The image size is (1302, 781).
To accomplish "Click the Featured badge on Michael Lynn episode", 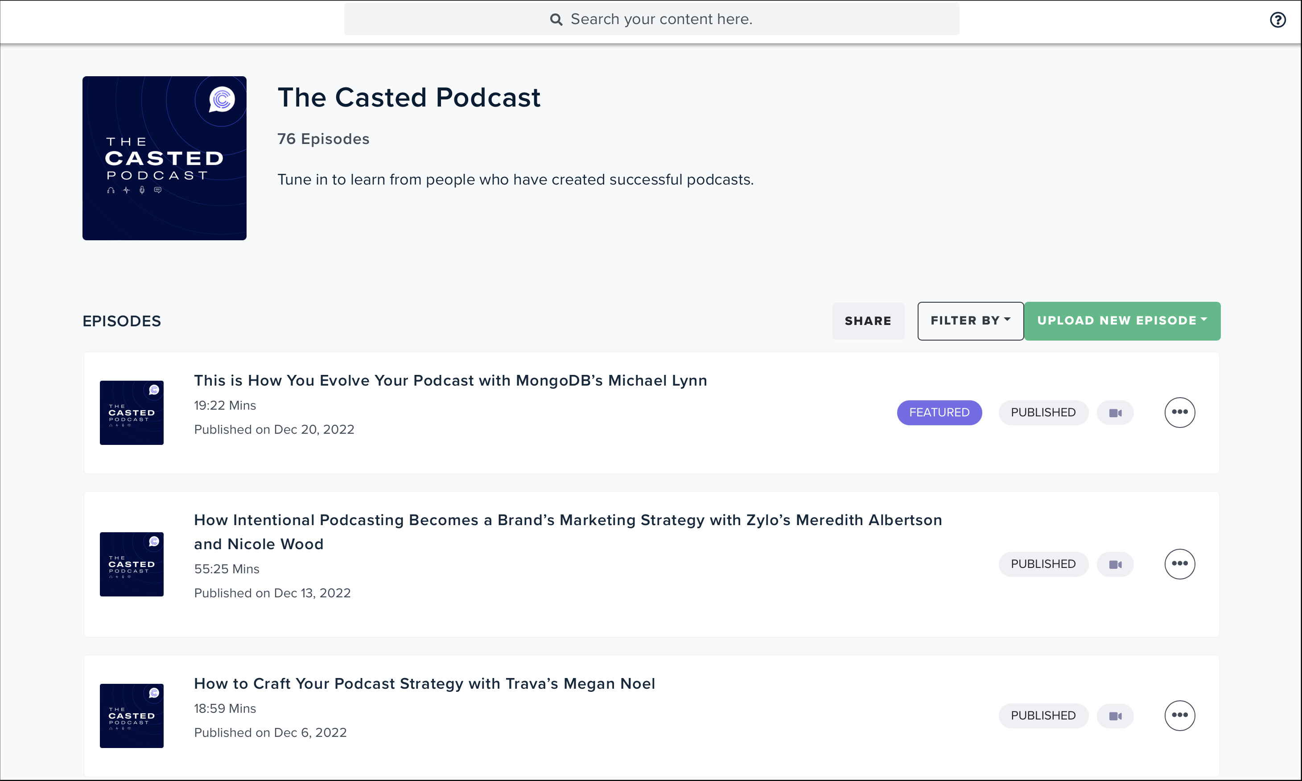I will coord(939,413).
